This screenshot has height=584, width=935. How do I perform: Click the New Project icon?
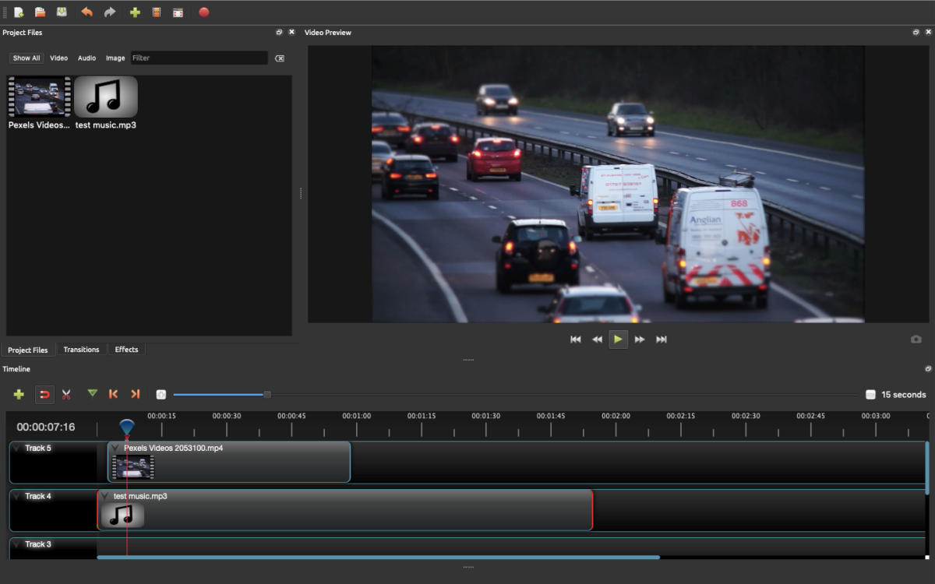(19, 12)
